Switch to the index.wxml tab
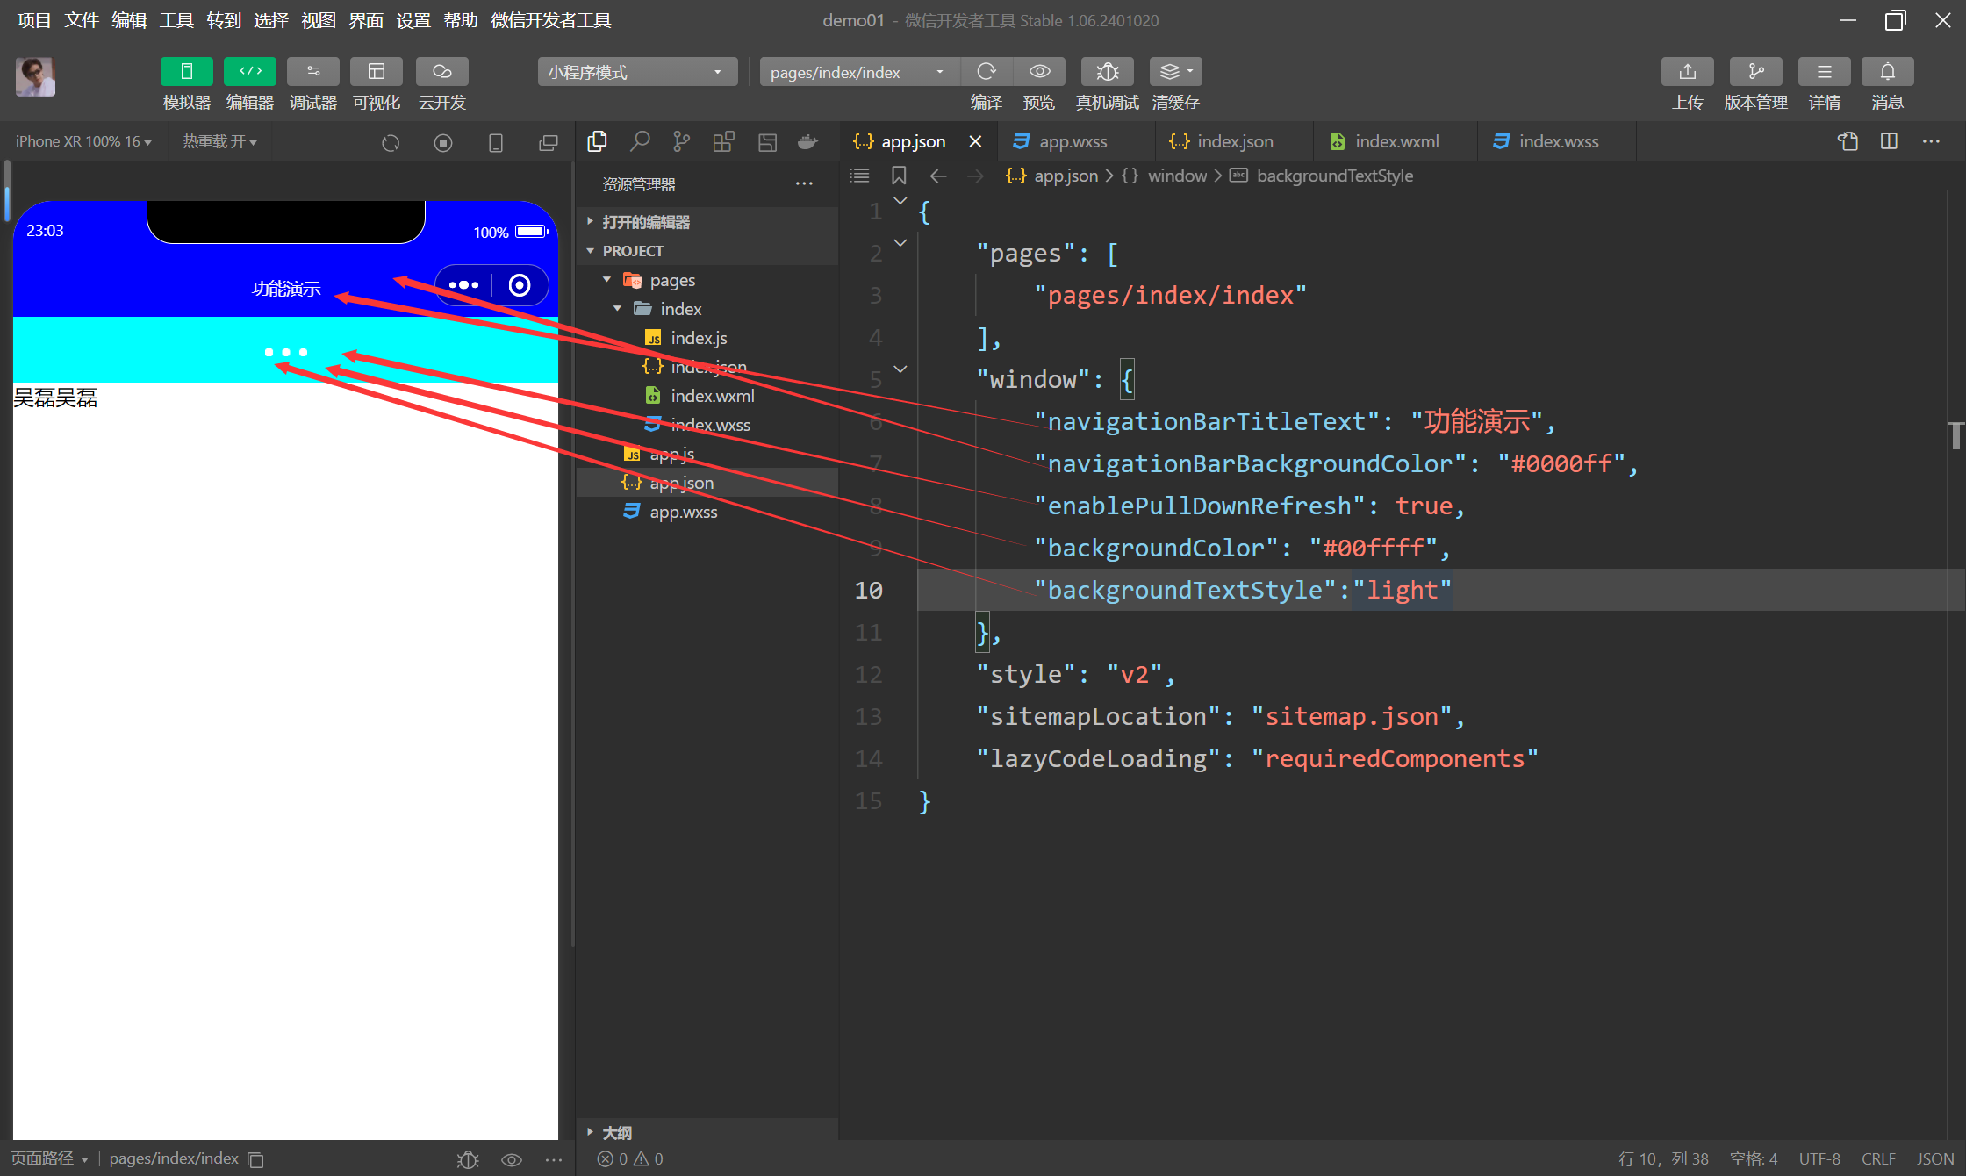 pos(1396,141)
